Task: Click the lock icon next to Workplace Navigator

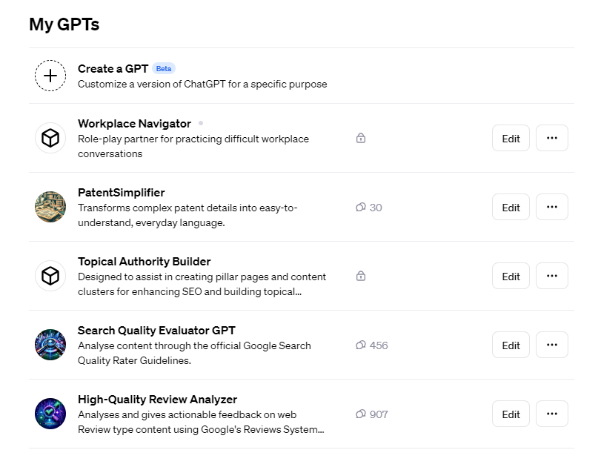Action: click(361, 138)
